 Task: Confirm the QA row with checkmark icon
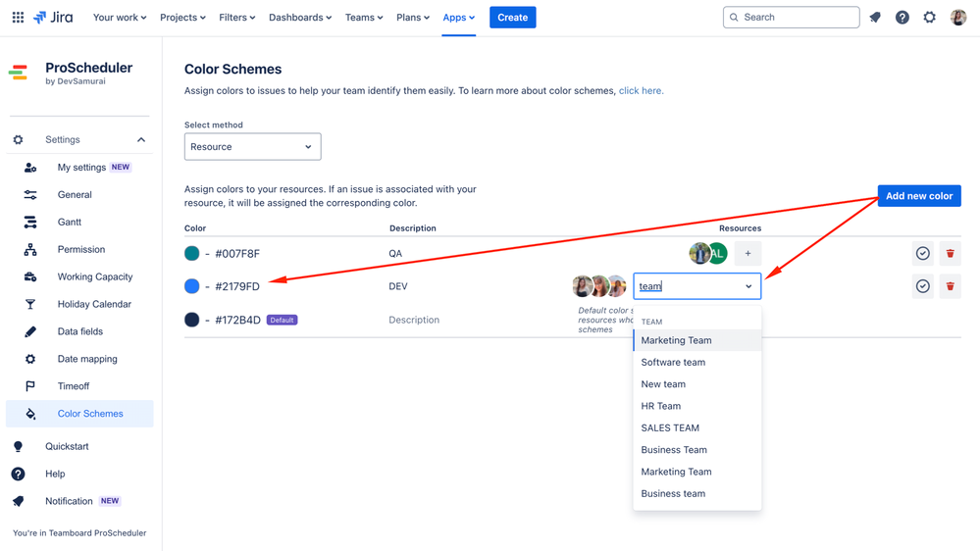tap(922, 254)
